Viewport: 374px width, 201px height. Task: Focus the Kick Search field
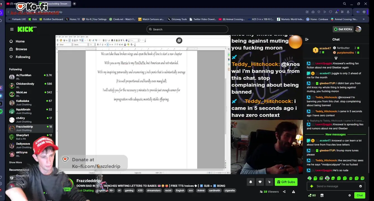coord(187,29)
